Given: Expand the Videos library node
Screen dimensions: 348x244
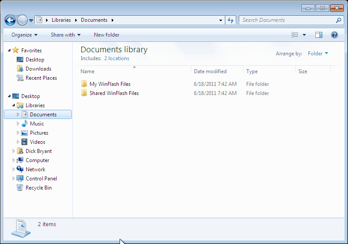Looking at the screenshot, I should 18,142.
